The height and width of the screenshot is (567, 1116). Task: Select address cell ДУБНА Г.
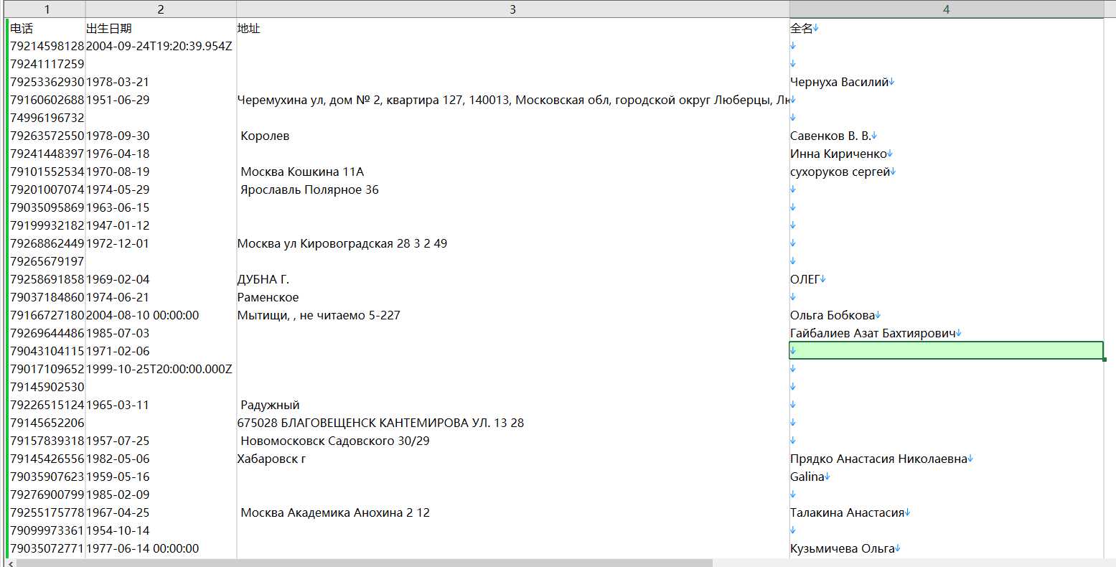(x=512, y=279)
